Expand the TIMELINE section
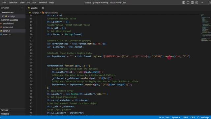 click(5, 114)
